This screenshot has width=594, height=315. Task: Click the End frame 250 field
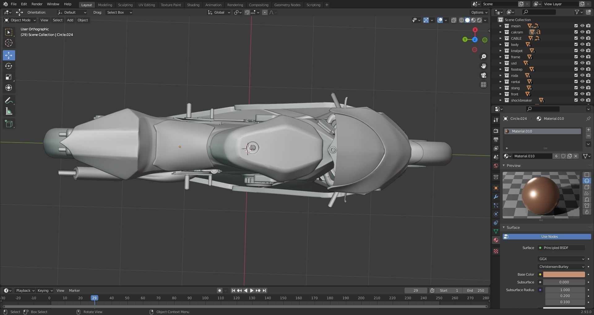pos(476,291)
